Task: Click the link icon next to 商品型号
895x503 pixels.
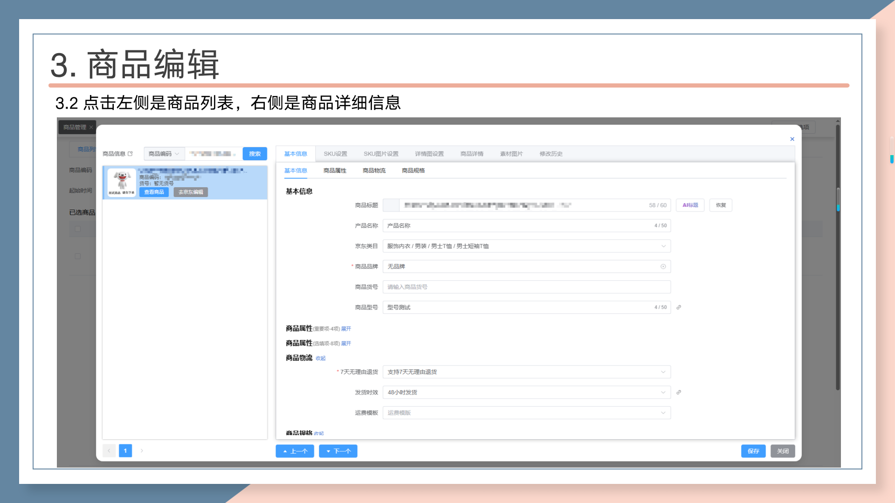Action: (679, 307)
